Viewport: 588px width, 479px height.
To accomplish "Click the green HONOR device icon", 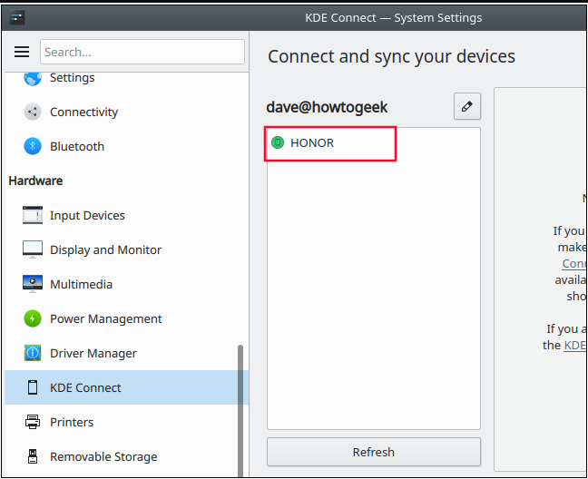I will 278,142.
